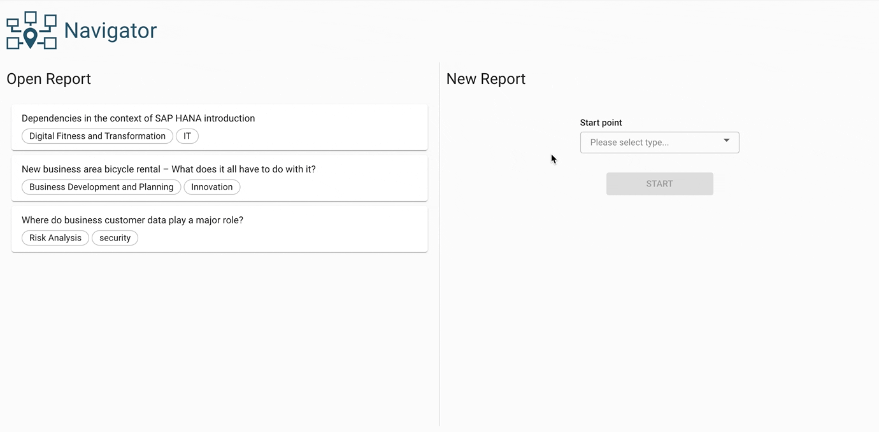The image size is (879, 432).
Task: Click the vertical divider between report panels
Action: pyautogui.click(x=439, y=254)
